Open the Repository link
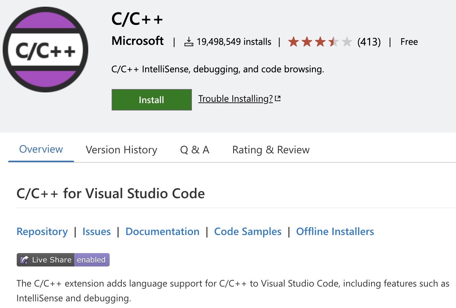456x308 pixels. point(42,232)
